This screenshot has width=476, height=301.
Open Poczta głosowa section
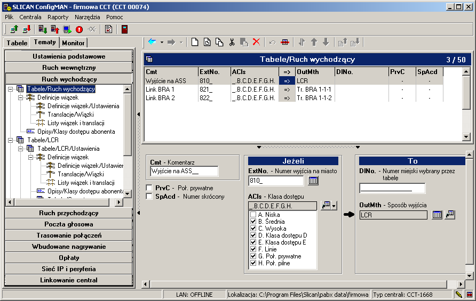point(69,224)
